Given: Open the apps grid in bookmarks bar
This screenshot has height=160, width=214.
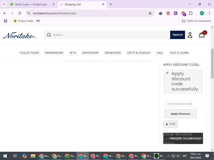Looking at the screenshot, I should point(5,21).
